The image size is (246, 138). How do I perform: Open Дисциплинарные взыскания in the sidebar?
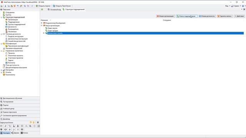[16, 67]
